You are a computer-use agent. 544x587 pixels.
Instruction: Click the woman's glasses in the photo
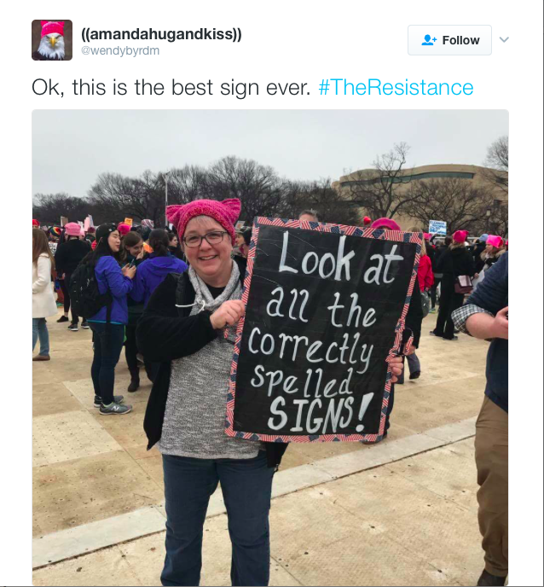(205, 239)
